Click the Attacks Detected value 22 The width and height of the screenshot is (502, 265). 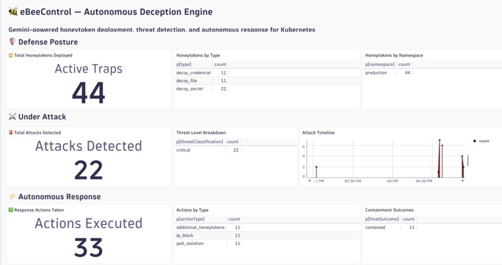click(88, 170)
